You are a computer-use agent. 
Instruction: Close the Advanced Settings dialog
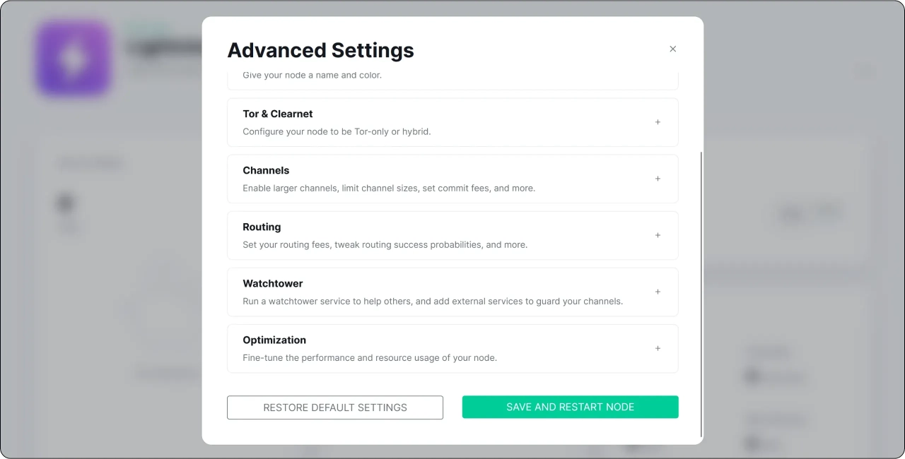[672, 49]
